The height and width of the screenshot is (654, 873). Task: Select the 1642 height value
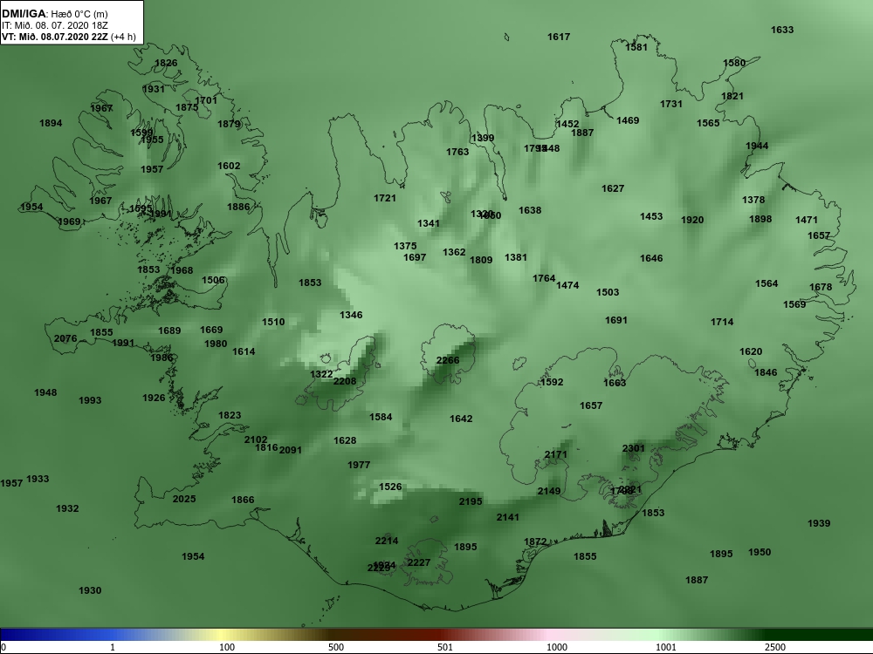(461, 419)
